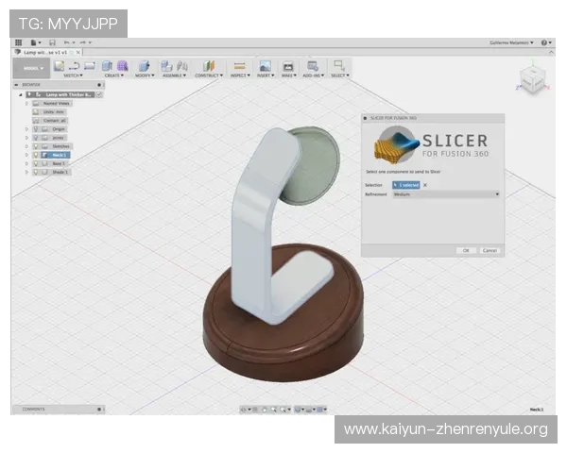Click the New Component Assemble icon
The image size is (567, 453).
coord(166,66)
